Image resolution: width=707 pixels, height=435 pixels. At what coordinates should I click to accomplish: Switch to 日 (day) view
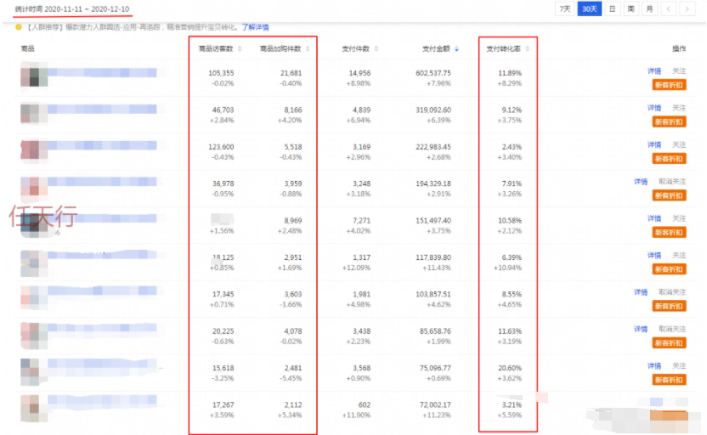(611, 8)
